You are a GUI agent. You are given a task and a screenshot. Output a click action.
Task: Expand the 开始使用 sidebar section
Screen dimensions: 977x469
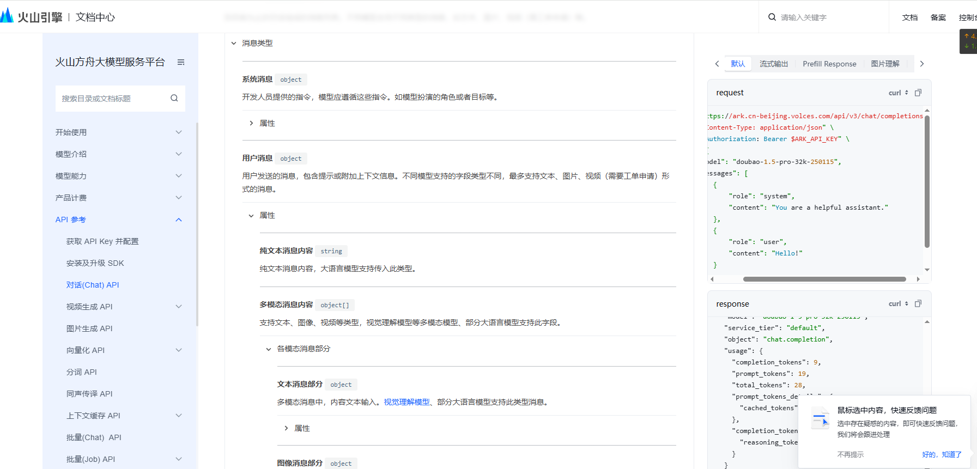[x=179, y=132]
